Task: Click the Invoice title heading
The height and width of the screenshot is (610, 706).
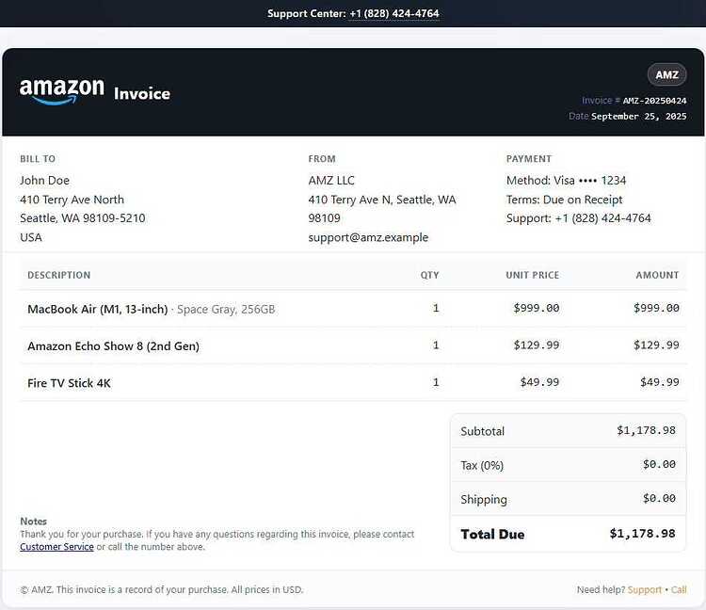Action: click(x=142, y=93)
